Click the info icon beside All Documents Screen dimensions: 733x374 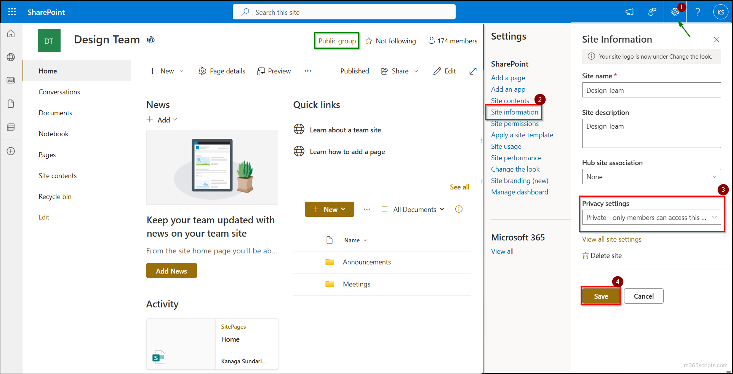(x=459, y=209)
